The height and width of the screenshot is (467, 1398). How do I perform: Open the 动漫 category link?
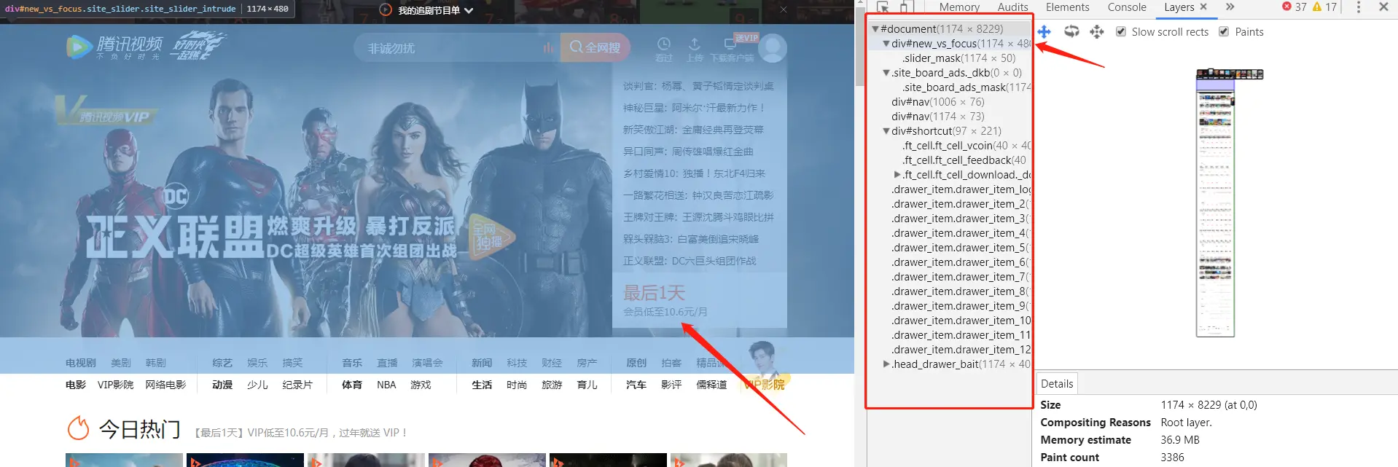tap(222, 385)
